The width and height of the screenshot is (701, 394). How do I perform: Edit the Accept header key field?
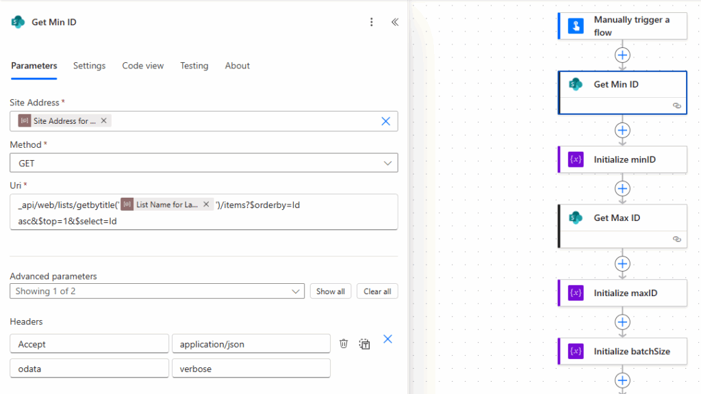coord(90,343)
